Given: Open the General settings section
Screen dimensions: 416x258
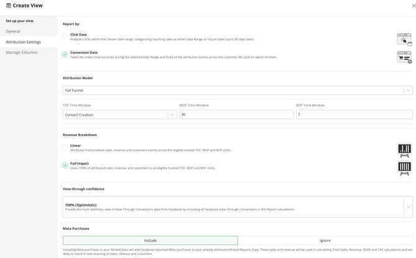Looking at the screenshot, I should tap(13, 31).
